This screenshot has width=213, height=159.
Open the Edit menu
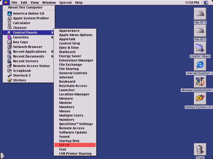click(24, 3)
